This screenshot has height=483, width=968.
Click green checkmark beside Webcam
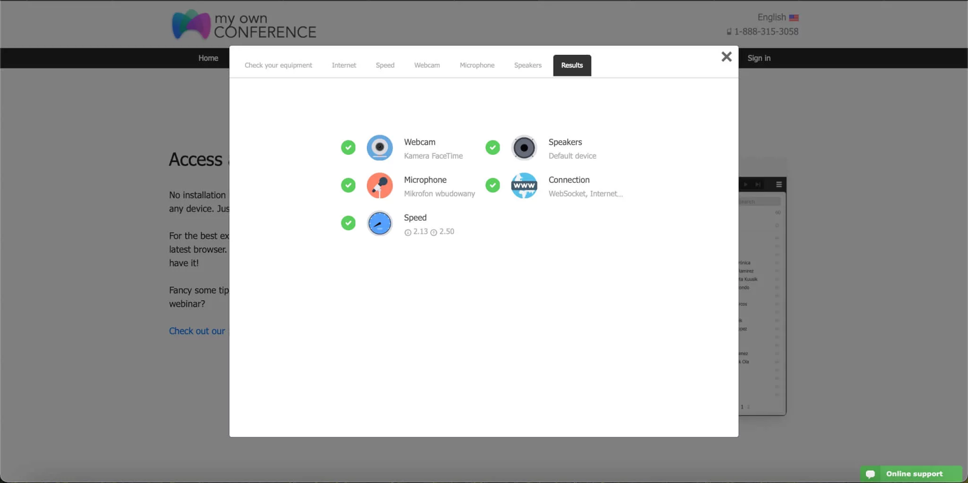click(348, 148)
